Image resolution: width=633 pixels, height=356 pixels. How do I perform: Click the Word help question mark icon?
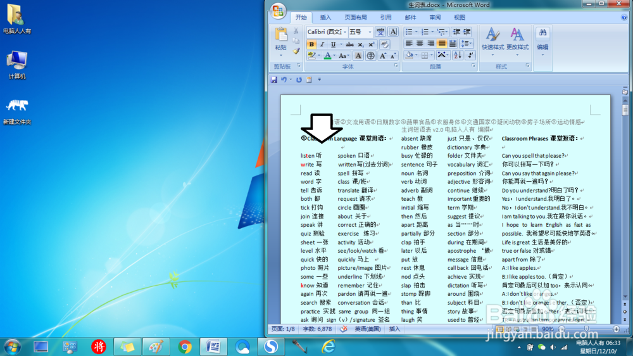click(x=624, y=17)
